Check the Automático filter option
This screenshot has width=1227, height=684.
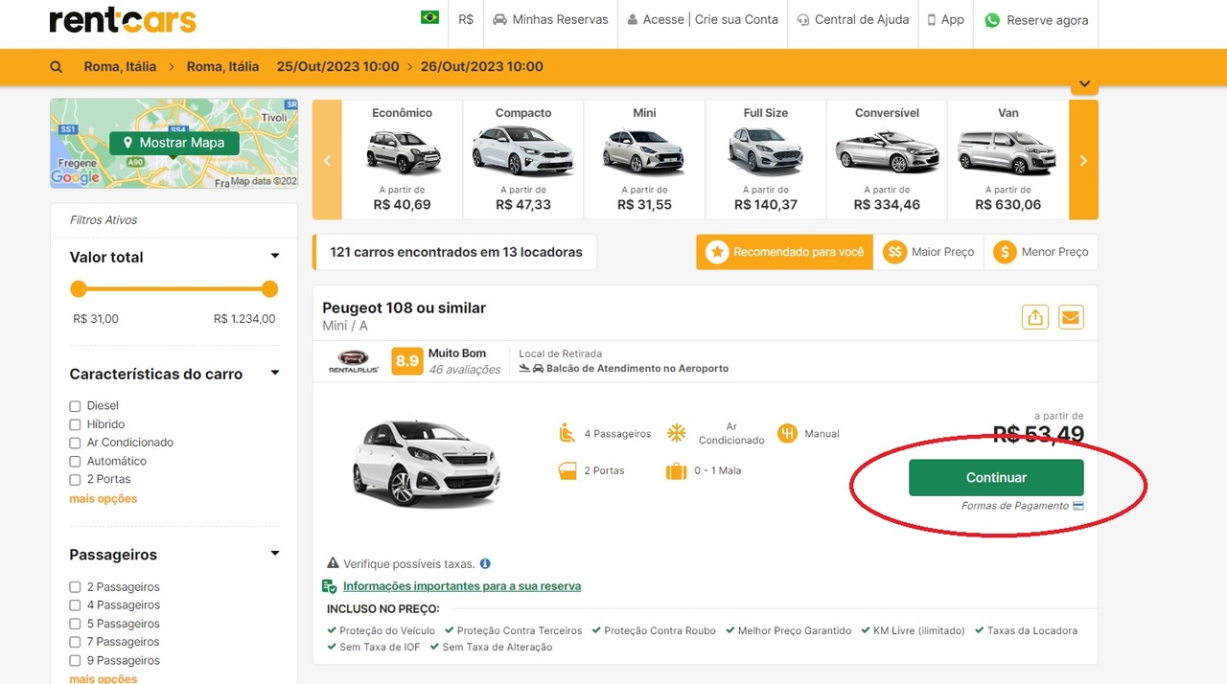(75, 462)
